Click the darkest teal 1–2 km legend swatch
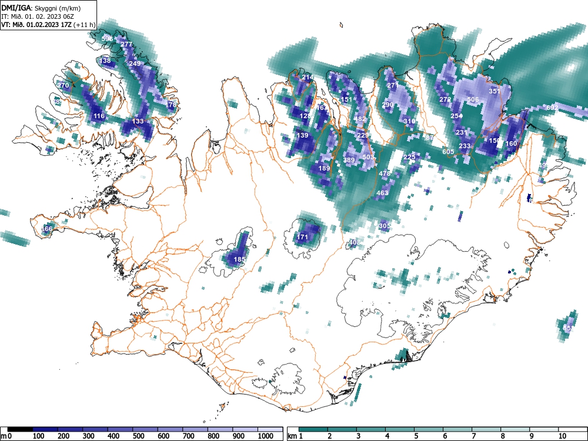 (x=313, y=429)
